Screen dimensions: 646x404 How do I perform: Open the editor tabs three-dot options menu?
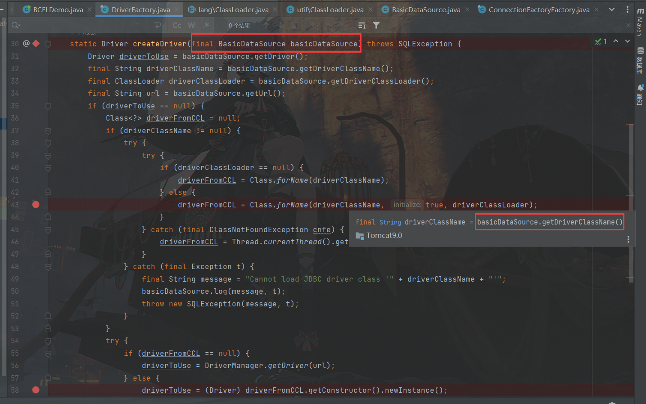pyautogui.click(x=628, y=9)
